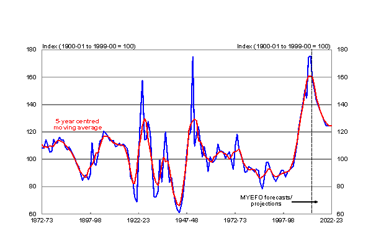Click the '180' tick on left axis

[x=34, y=50]
